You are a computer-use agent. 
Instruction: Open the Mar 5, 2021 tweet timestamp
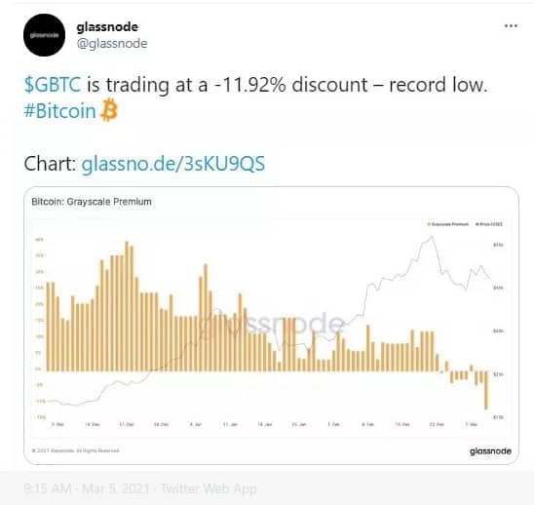[87, 488]
